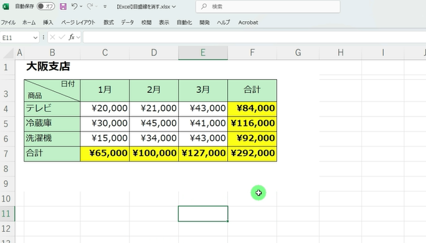Click the Save icon
The height and width of the screenshot is (243, 426).
[x=63, y=6]
